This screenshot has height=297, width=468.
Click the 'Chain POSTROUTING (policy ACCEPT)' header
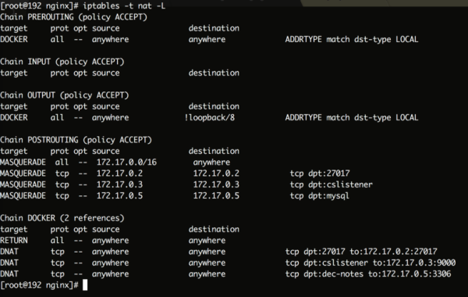(76, 140)
